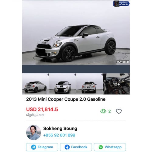Click the 2013 Mini Cooper Coupe title
This screenshot has width=152, height=152.
point(66,99)
